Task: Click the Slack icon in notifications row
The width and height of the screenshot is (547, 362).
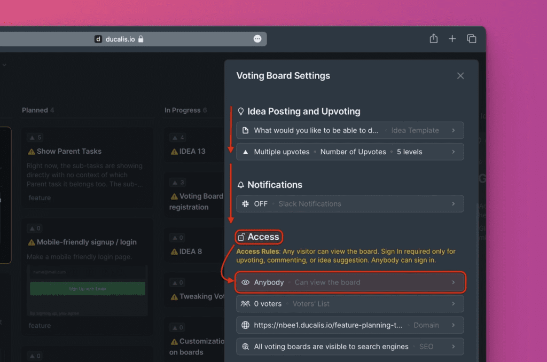Action: pyautogui.click(x=246, y=203)
